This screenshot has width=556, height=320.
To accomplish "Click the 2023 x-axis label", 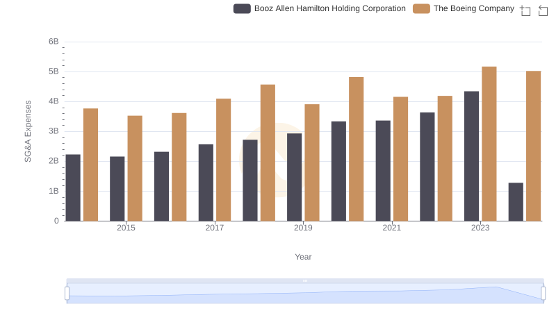I will pos(480,228).
